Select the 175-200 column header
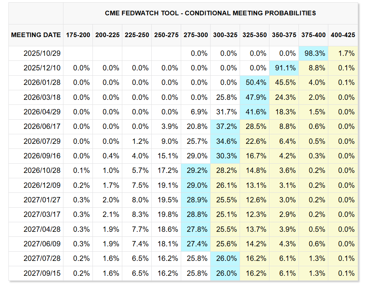Image resolution: width=365 pixels, height=285 pixels. (78, 35)
